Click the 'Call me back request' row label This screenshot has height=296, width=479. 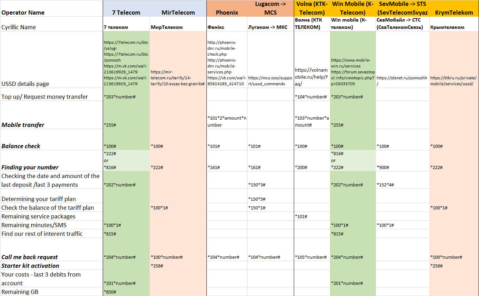coord(51,250)
